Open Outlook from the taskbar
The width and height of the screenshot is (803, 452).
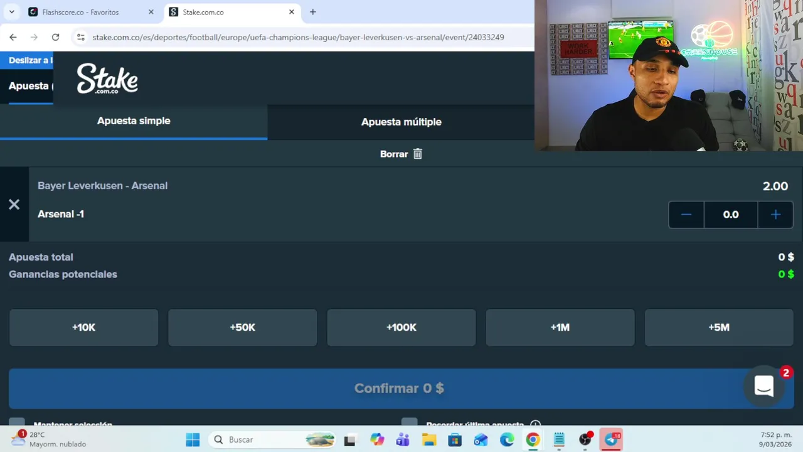481,439
